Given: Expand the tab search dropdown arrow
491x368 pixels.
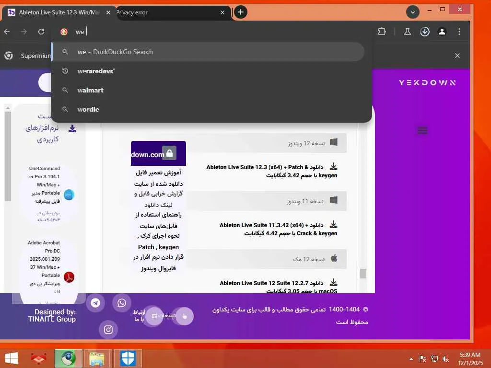Looking at the screenshot, I should click(413, 12).
